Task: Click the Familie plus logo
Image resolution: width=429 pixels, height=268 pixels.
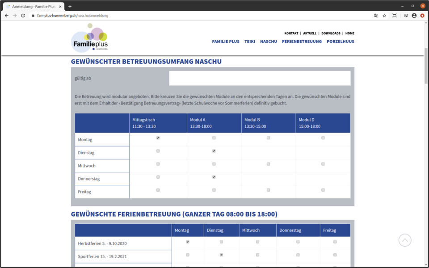Action: [89, 38]
